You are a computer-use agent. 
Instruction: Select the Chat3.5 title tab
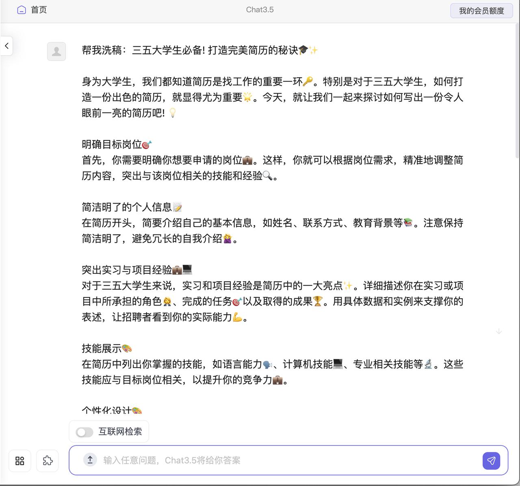pos(260,10)
